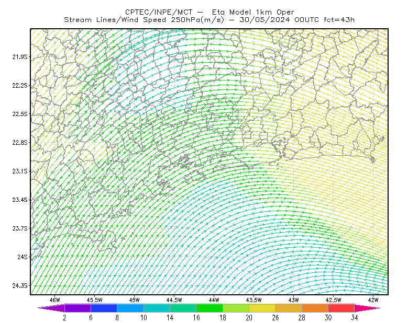Screen dimensions: 419x323
Task: Click the latitude label '21.9S'
Action: 20,57
